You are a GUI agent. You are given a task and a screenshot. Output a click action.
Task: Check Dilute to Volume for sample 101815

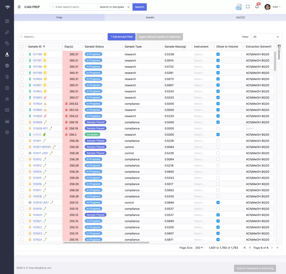coord(218,178)
